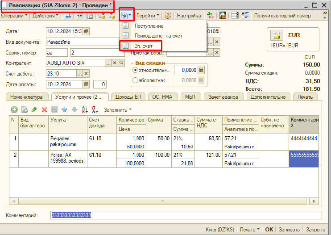The width and height of the screenshot is (331, 235).
Task: Click the Polise: AX 159988 service cell
Action: pyautogui.click(x=67, y=159)
